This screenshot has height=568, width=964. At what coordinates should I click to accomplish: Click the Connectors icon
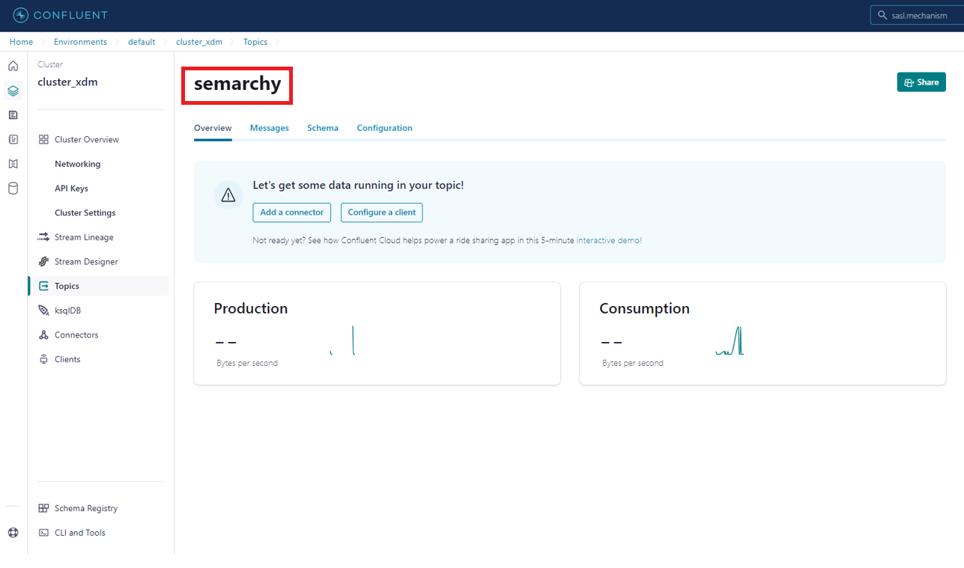click(43, 335)
